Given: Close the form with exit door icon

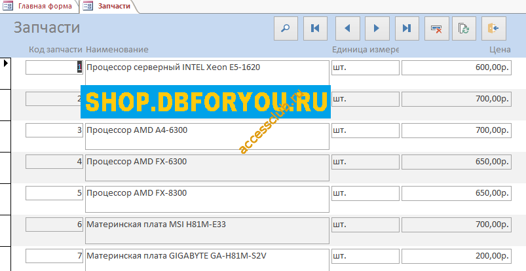Looking at the screenshot, I should point(494,29).
